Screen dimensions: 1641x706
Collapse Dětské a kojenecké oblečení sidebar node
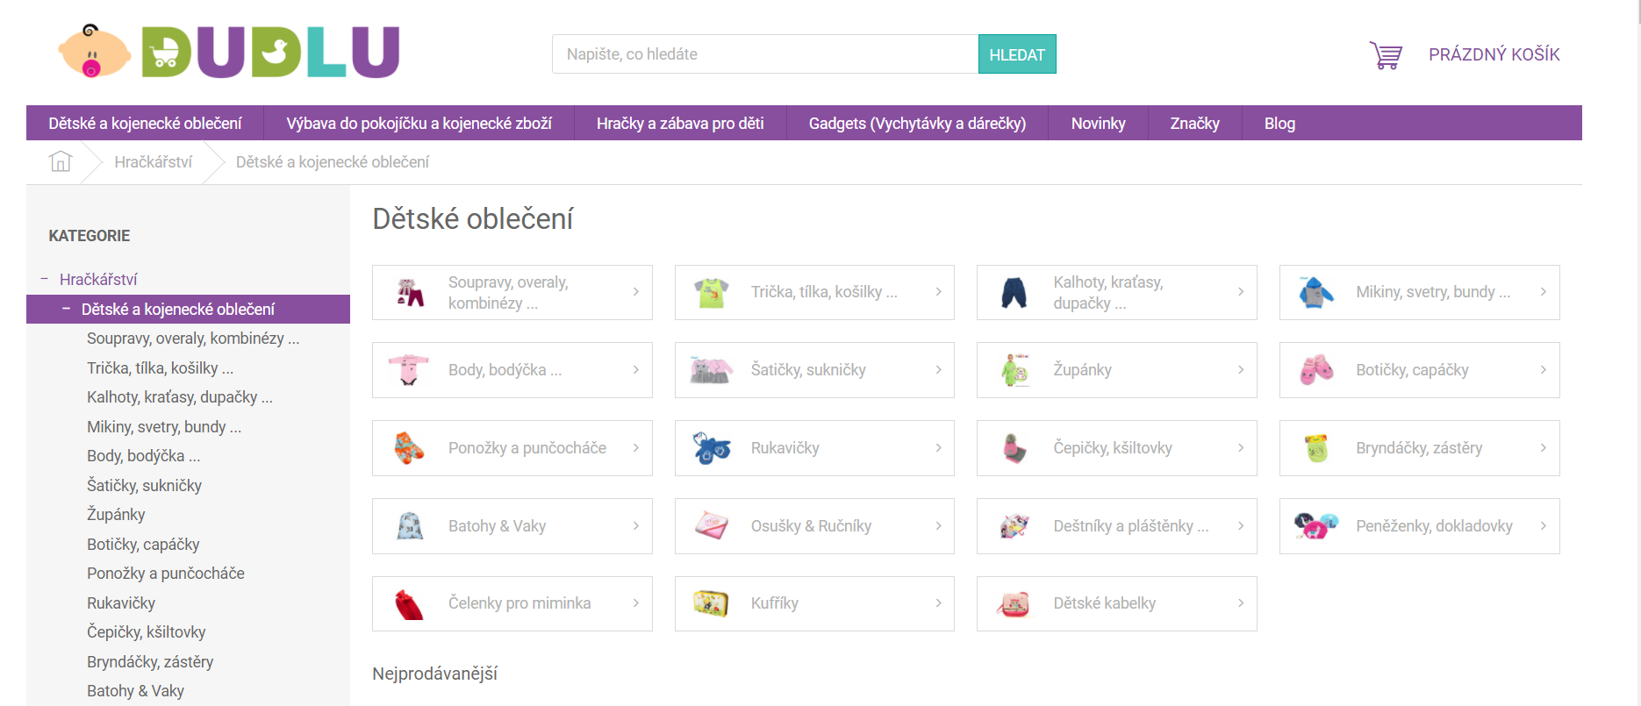[x=66, y=309]
